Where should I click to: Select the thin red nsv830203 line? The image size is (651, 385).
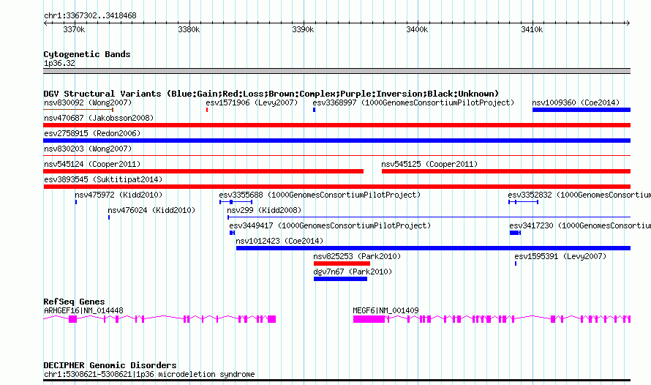pyautogui.click(x=336, y=155)
